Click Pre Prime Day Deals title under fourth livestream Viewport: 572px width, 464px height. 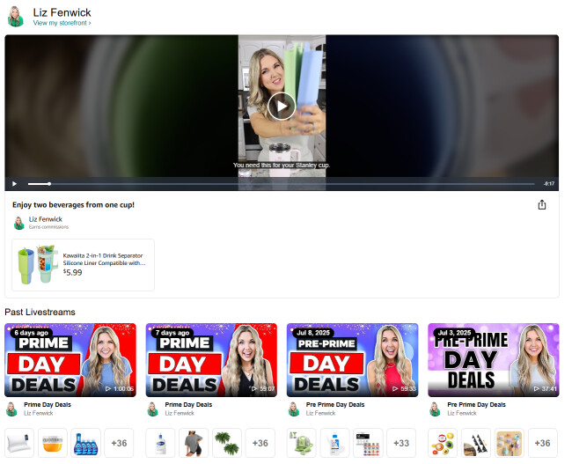pyautogui.click(x=476, y=404)
